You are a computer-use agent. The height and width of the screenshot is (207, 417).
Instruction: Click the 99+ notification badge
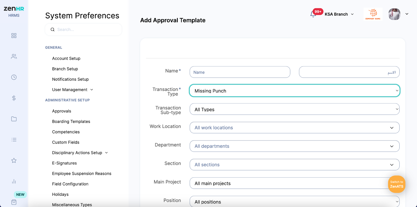click(318, 11)
